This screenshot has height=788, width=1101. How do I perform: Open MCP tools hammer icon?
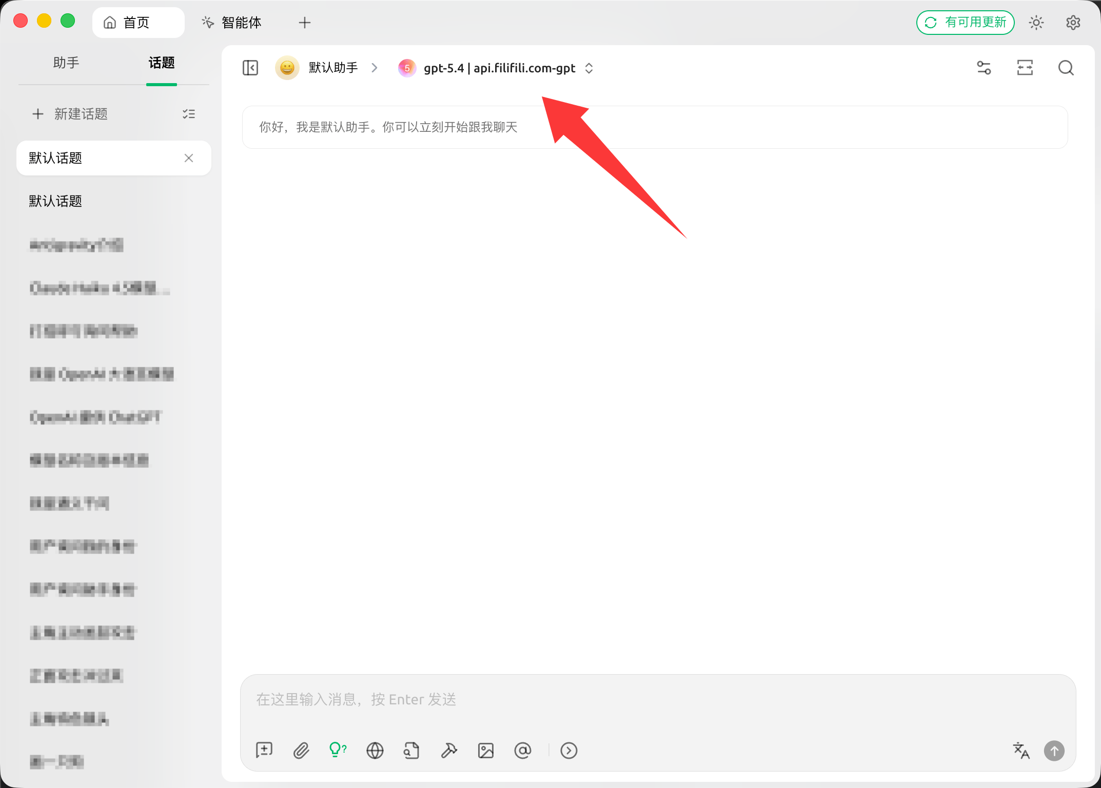tap(449, 751)
